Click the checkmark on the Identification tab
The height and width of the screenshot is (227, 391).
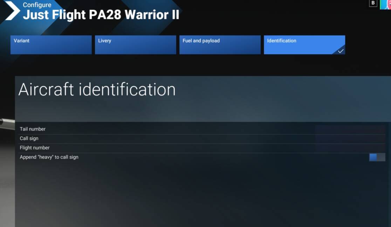click(x=341, y=51)
